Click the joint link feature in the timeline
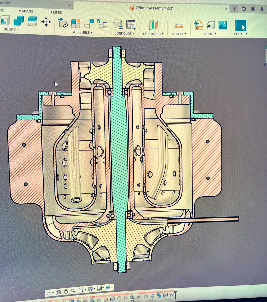Screen dimensions: 267x302 click(166, 295)
